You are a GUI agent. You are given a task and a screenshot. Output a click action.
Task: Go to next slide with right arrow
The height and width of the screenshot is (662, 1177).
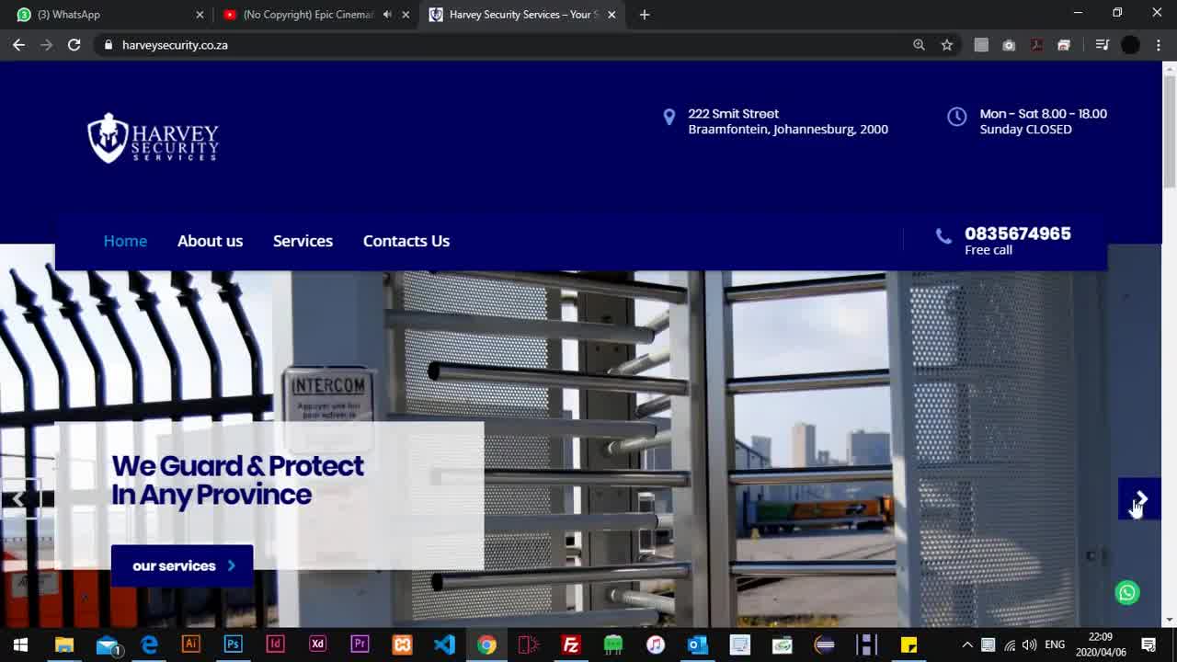[1139, 499]
